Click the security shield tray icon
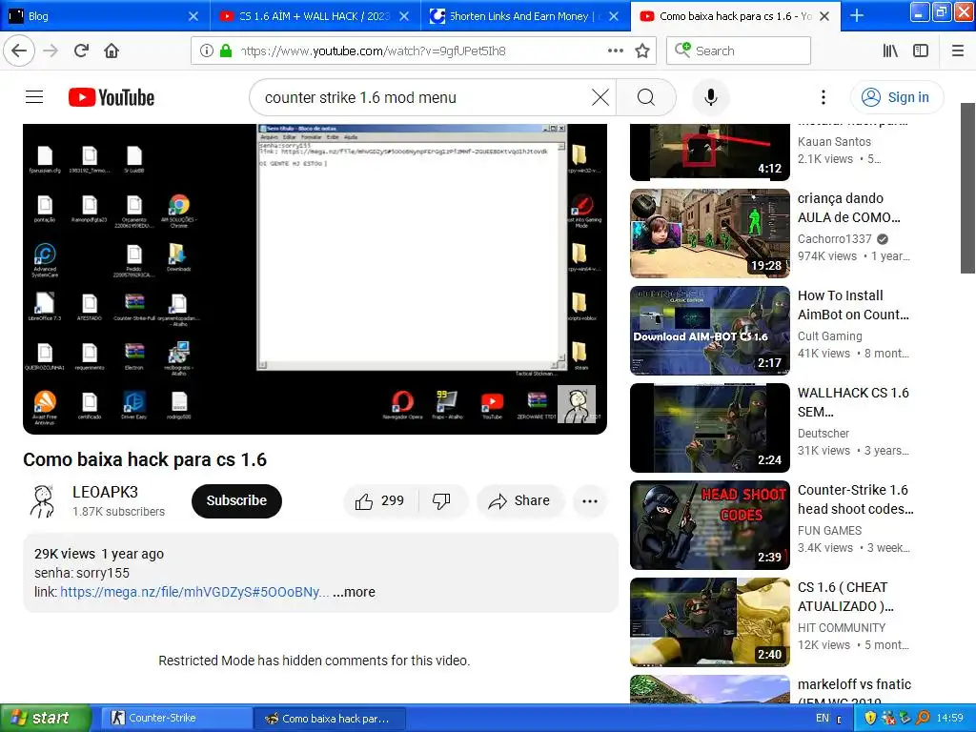Image resolution: width=976 pixels, height=732 pixels. (x=870, y=718)
